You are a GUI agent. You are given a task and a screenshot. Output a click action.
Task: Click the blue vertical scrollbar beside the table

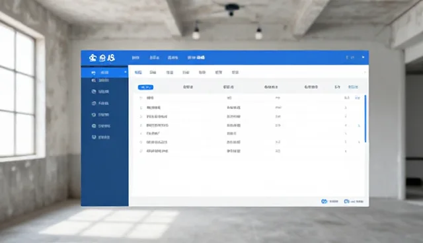tap(365, 119)
